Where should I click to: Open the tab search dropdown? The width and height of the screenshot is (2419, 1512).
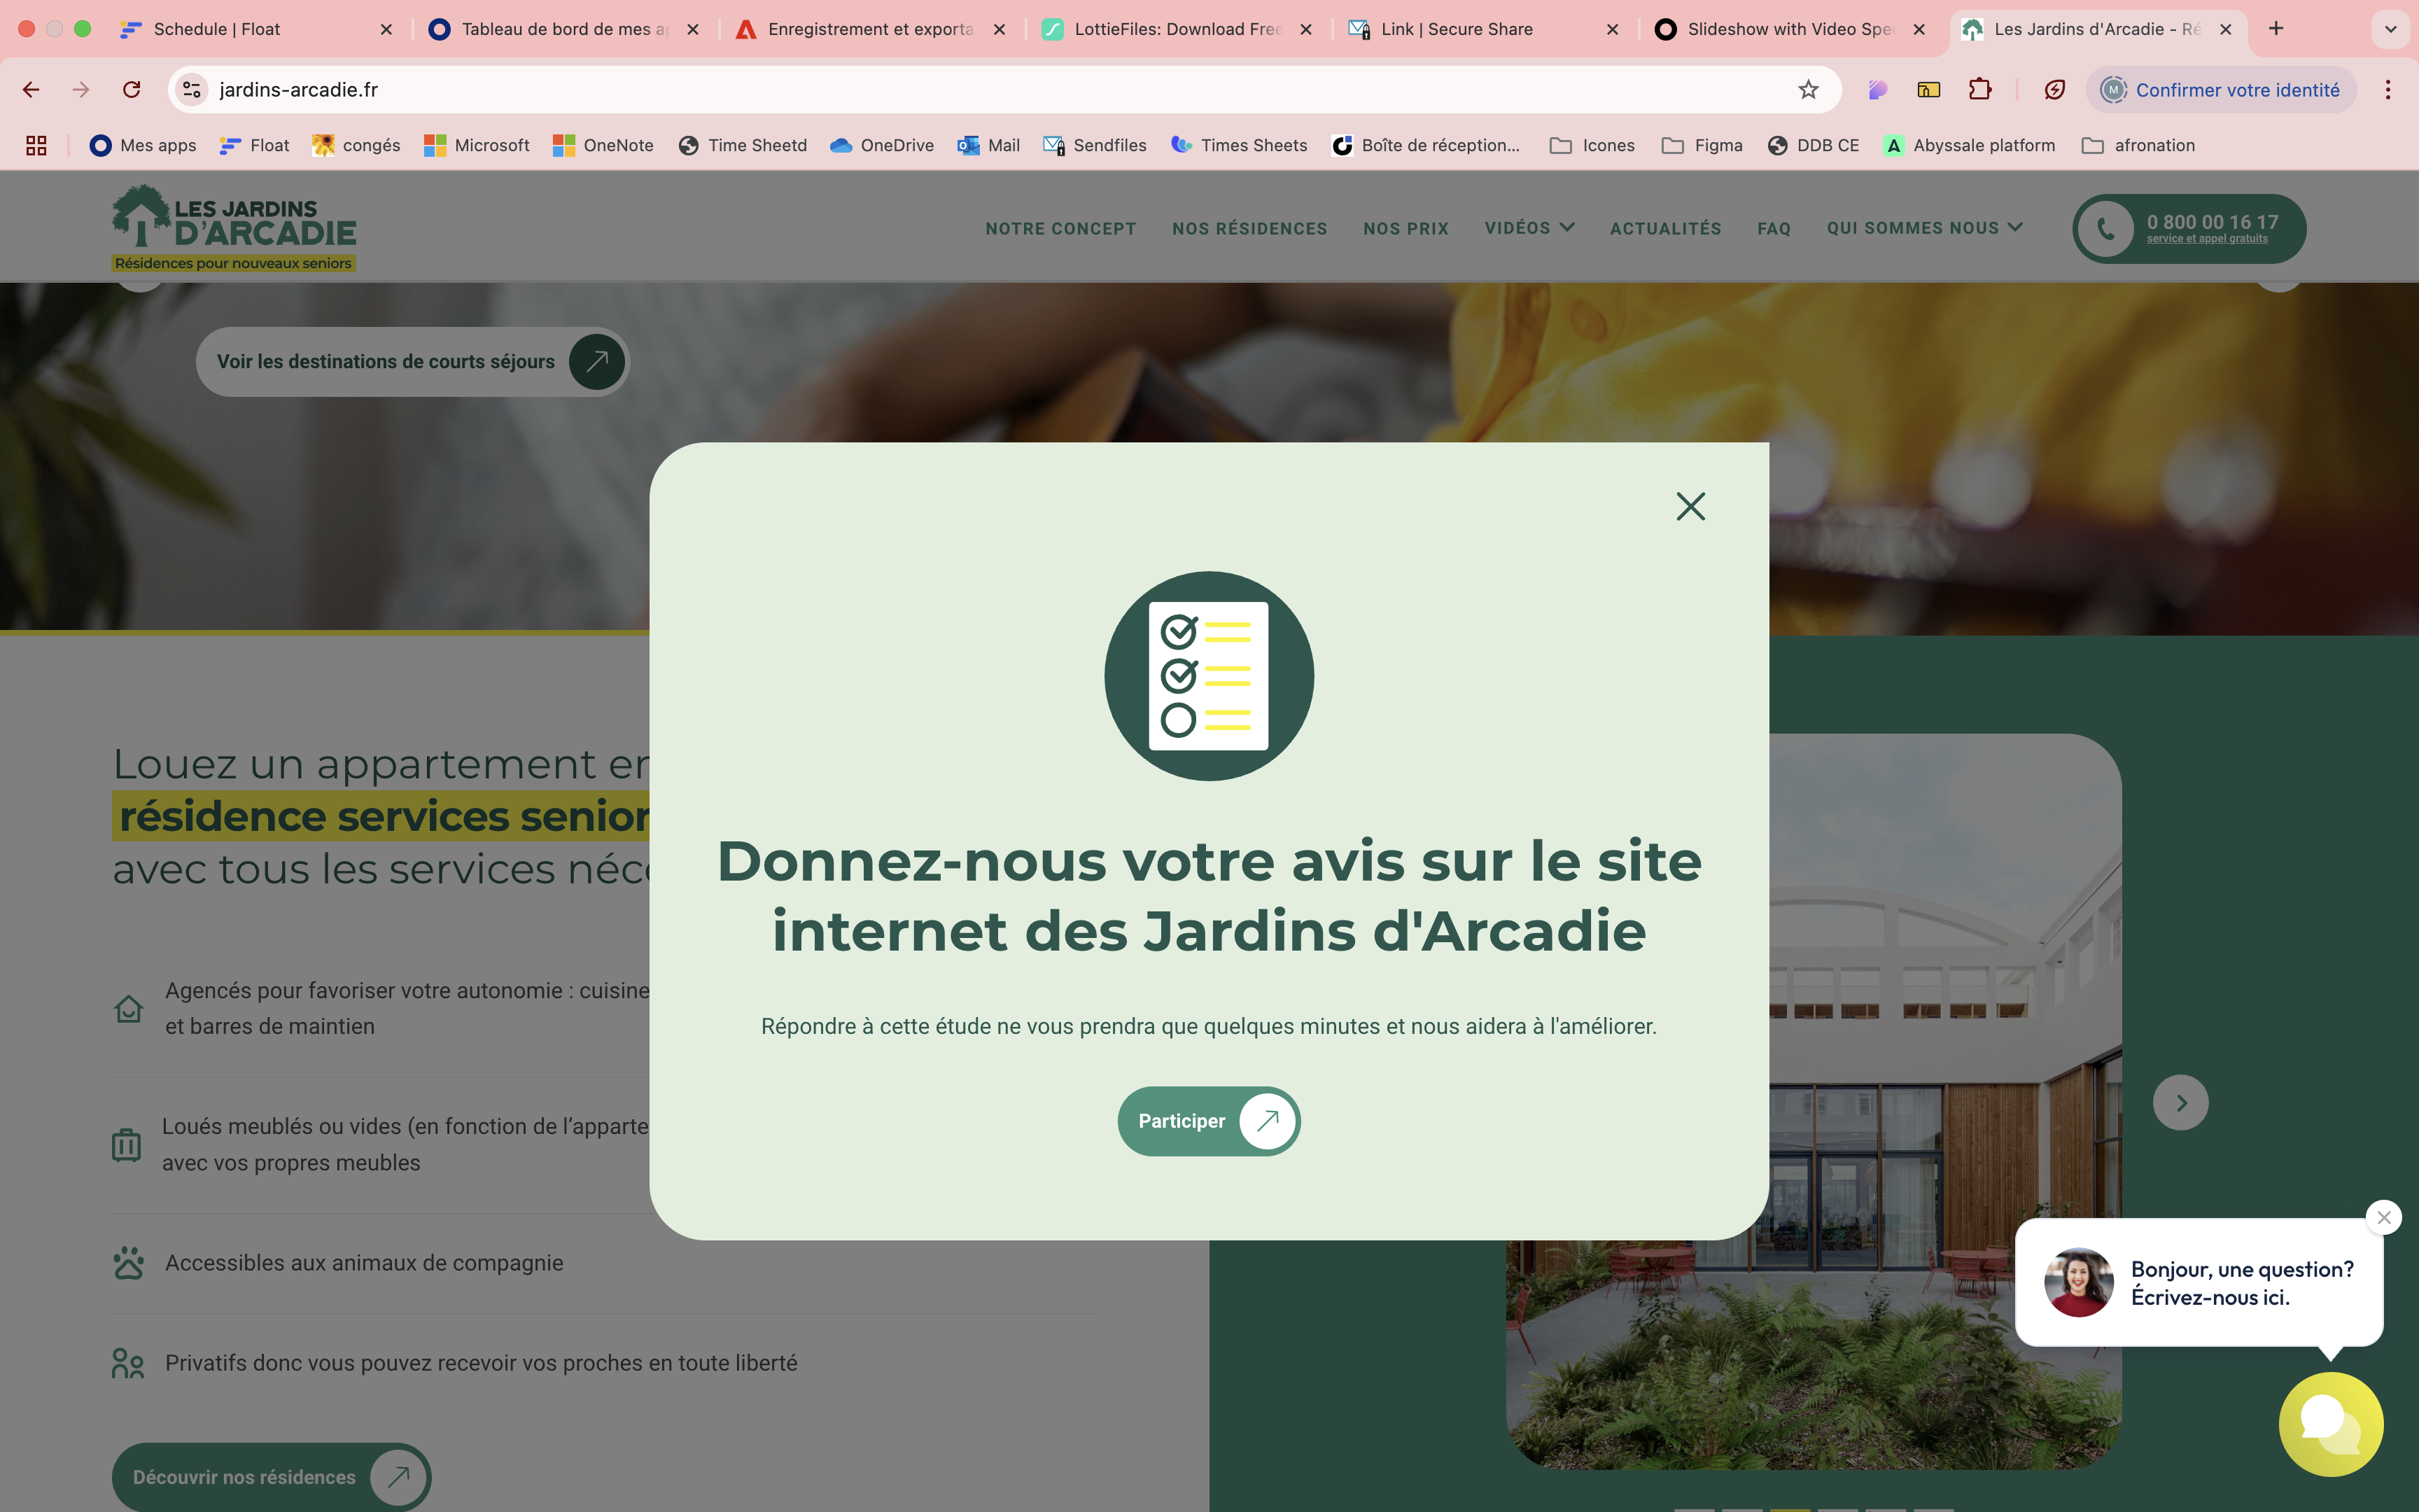[2390, 29]
